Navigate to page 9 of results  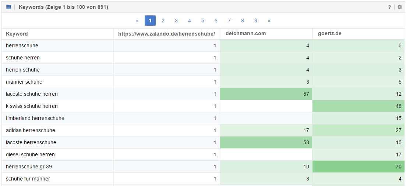pos(256,21)
